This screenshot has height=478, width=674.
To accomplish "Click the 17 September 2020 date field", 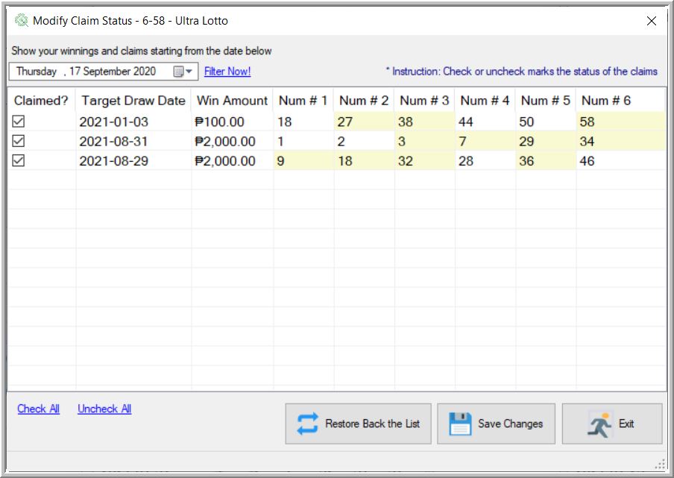I will [103, 72].
